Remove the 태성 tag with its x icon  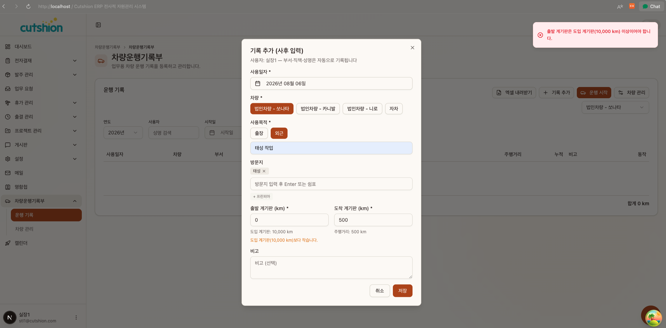(264, 171)
